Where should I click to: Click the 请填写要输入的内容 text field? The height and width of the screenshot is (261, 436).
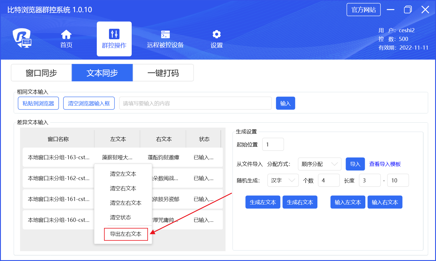click(x=195, y=104)
